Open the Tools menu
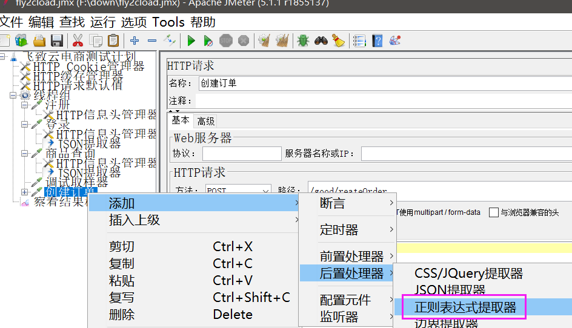Viewport: 572px width, 328px height. pos(168,22)
